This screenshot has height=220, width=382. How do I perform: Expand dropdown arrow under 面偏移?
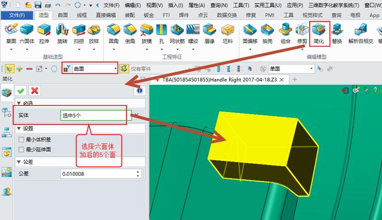point(250,50)
